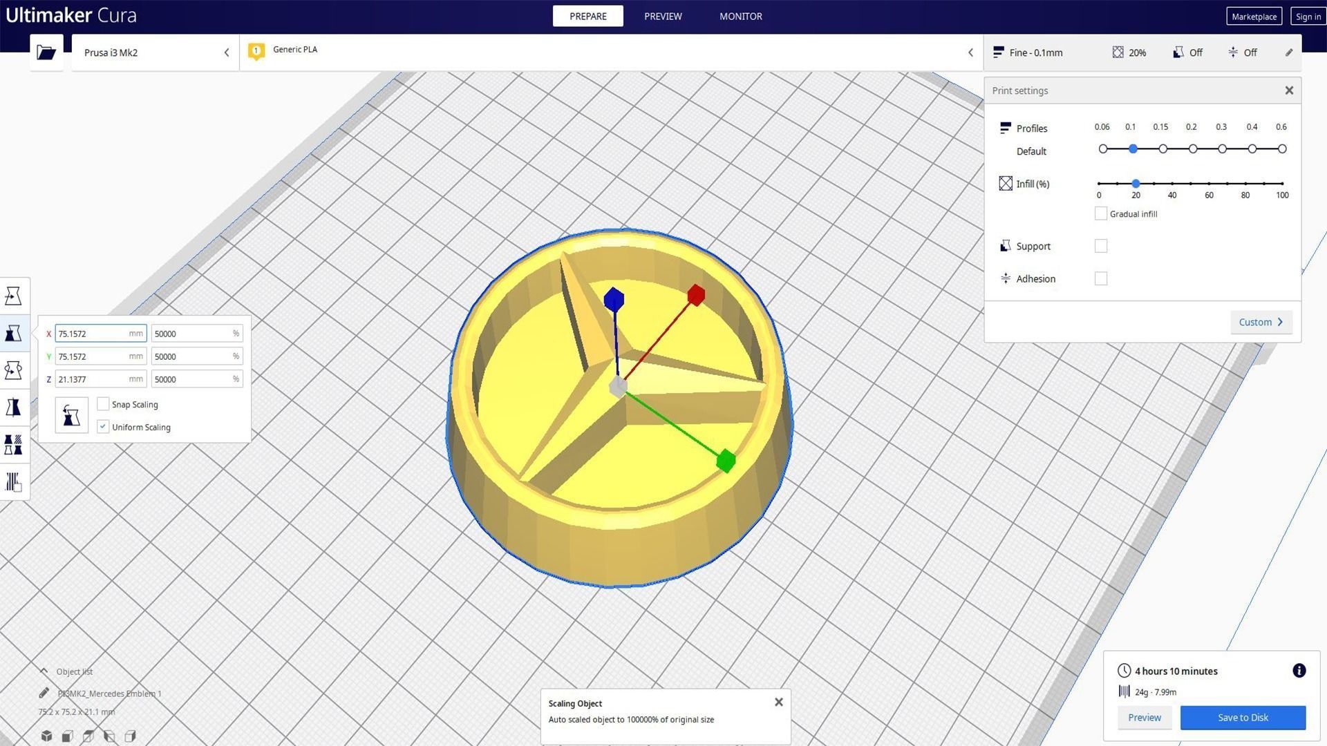1327x746 pixels.
Task: Click the Save to Disk button
Action: 1242,718
